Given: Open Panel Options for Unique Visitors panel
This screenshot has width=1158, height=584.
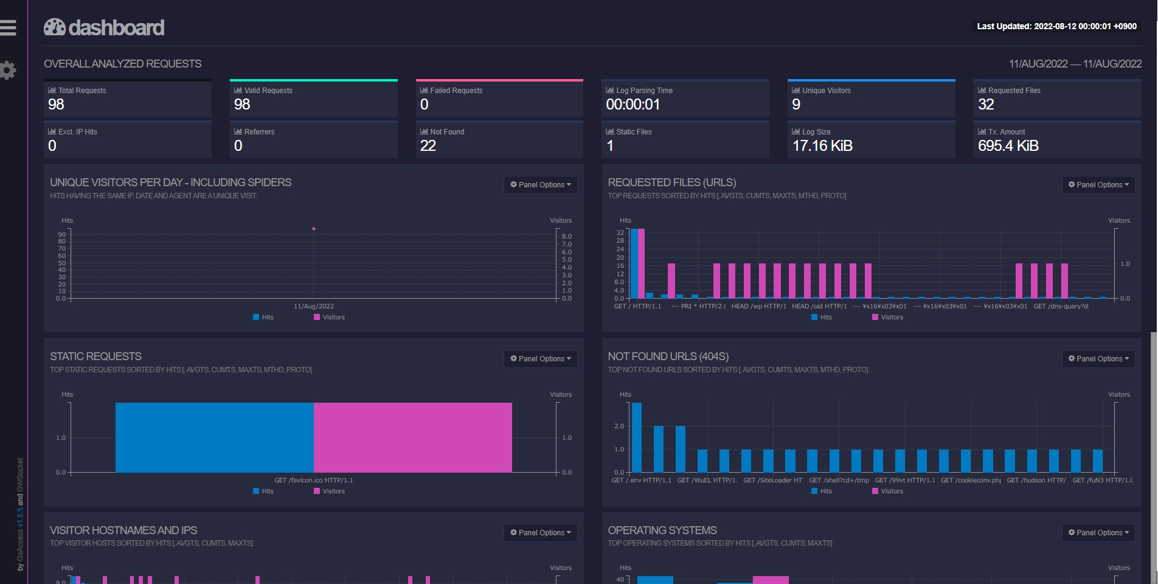Looking at the screenshot, I should pyautogui.click(x=540, y=185).
